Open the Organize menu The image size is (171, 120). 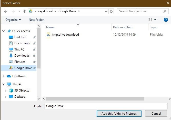point(13,20)
